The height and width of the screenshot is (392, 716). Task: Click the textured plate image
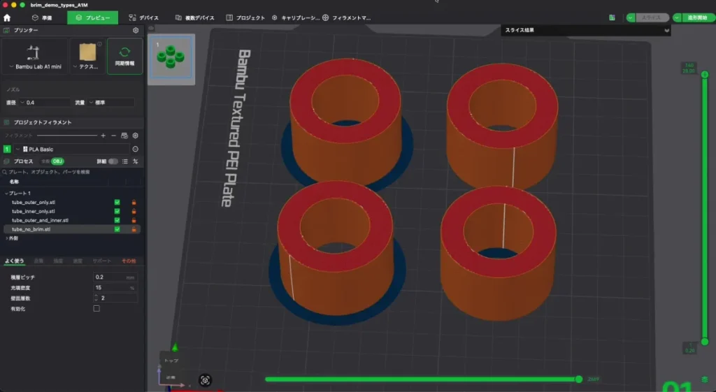[x=87, y=52]
